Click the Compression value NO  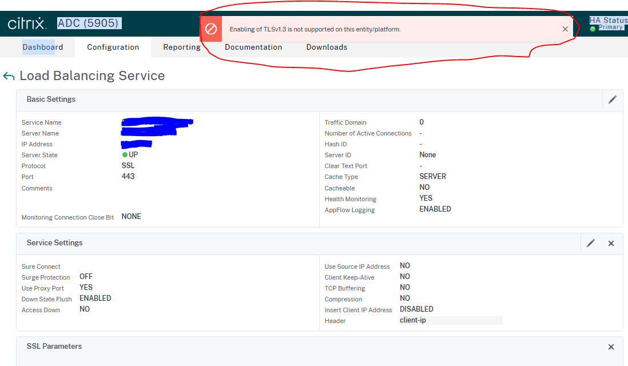click(x=405, y=299)
